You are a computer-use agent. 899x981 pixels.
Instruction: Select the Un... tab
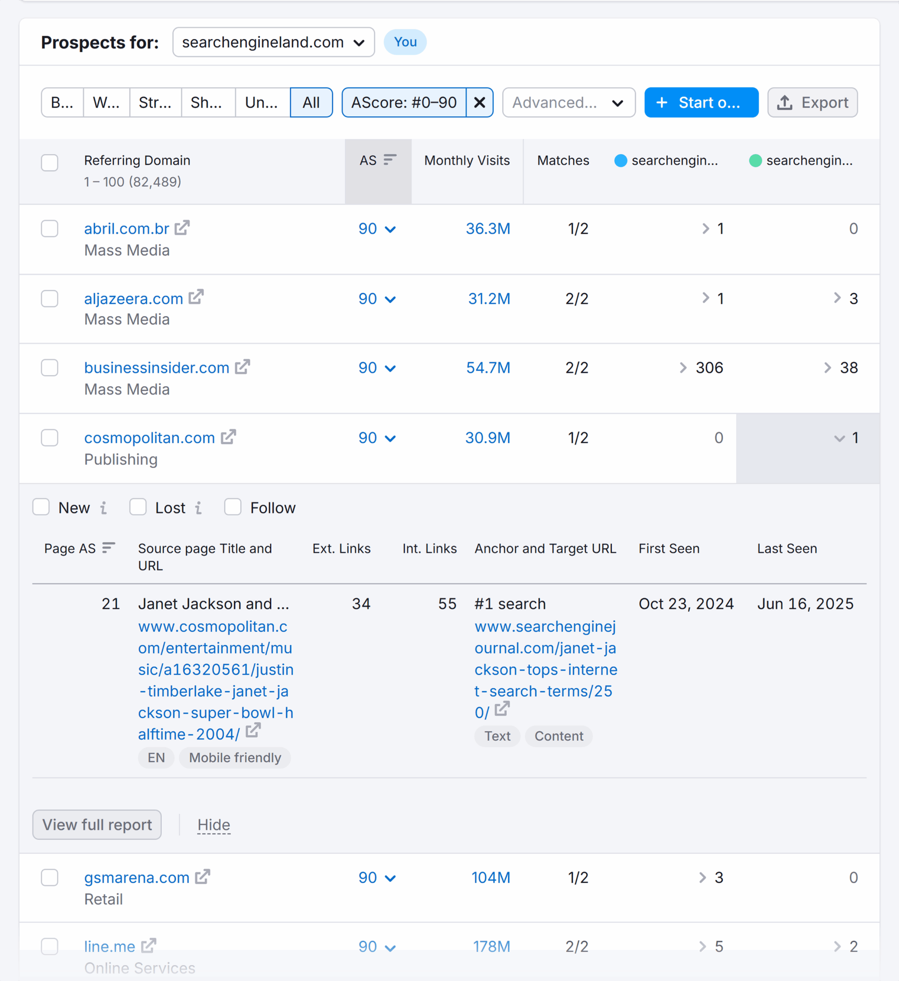pyautogui.click(x=262, y=103)
